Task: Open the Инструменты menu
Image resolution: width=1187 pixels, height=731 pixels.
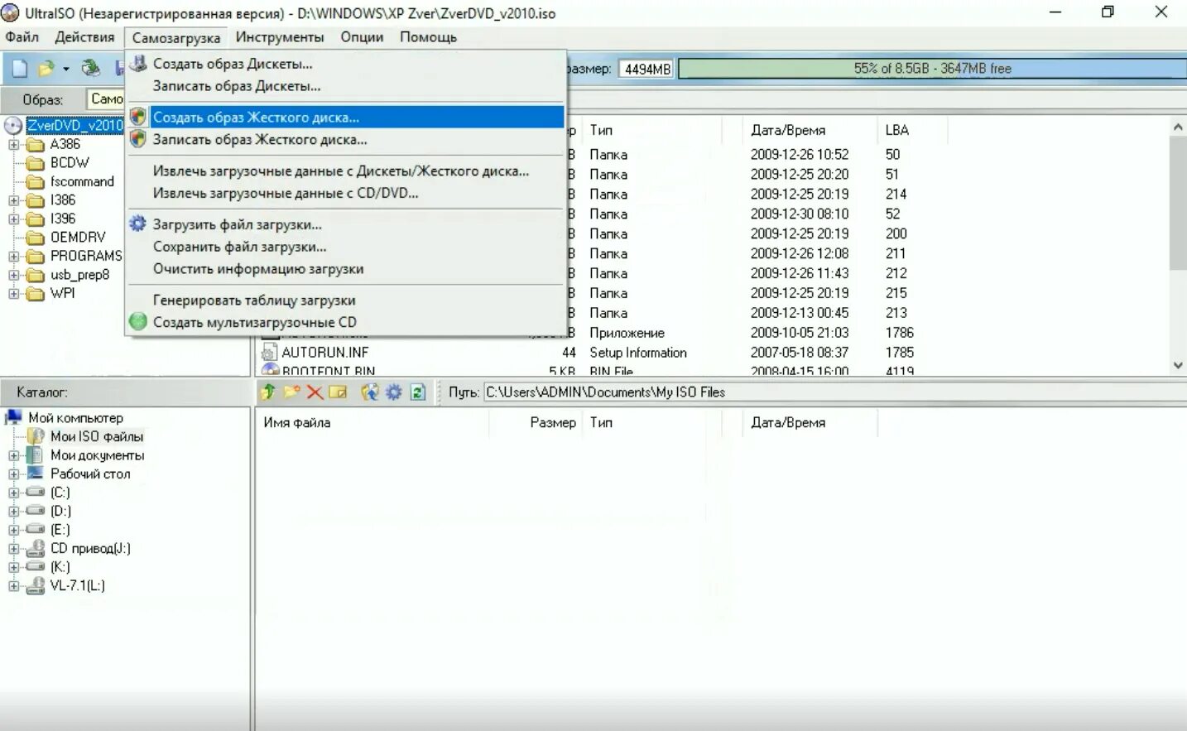Action: click(x=280, y=37)
